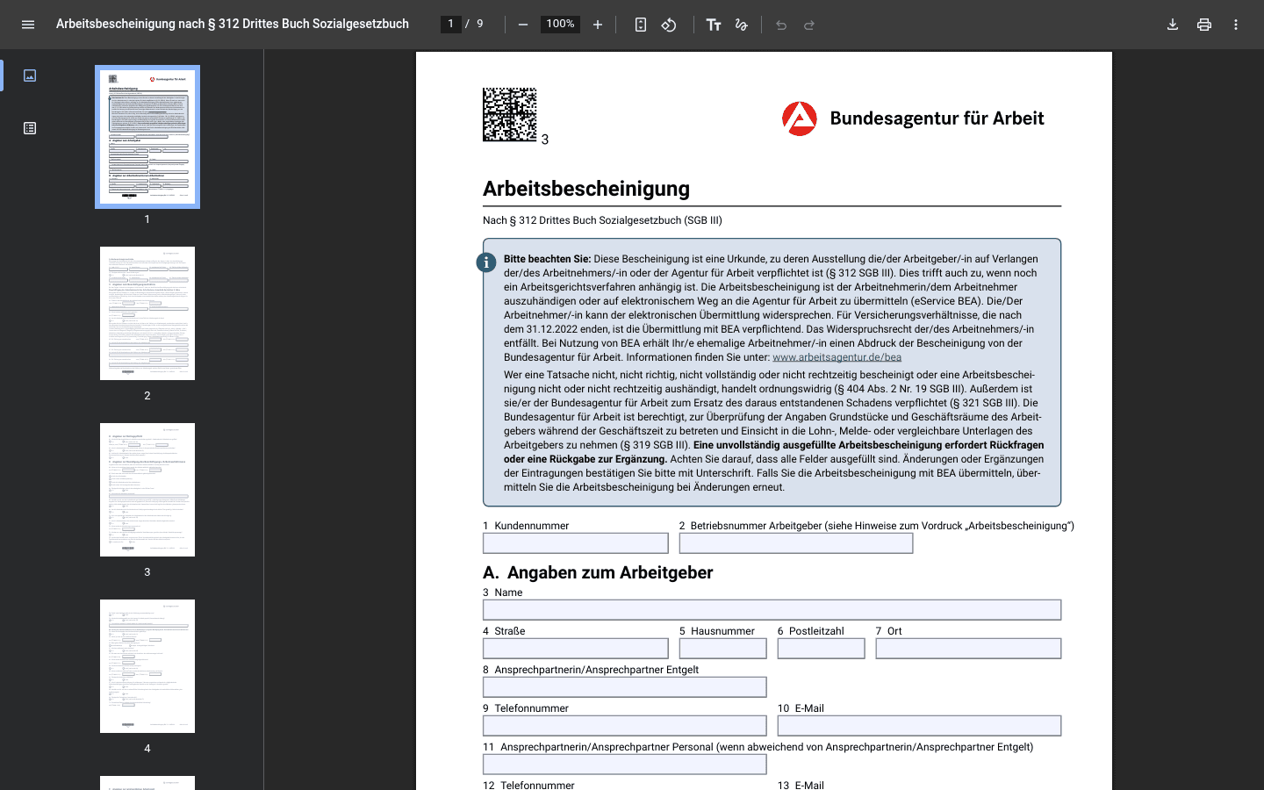
Task: Click the 100% zoom level field
Action: 560,24
